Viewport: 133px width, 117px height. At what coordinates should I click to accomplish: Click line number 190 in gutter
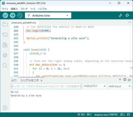tap(16, 65)
